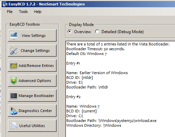The image size is (175, 137).
Task: Click the 'Name: Earlier Version of Windows' line
Action: point(97,73)
